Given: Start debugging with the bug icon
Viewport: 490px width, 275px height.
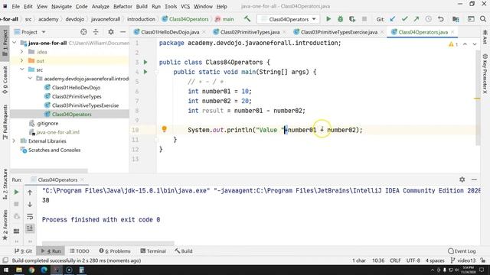Looking at the screenshot, I should point(340,19).
